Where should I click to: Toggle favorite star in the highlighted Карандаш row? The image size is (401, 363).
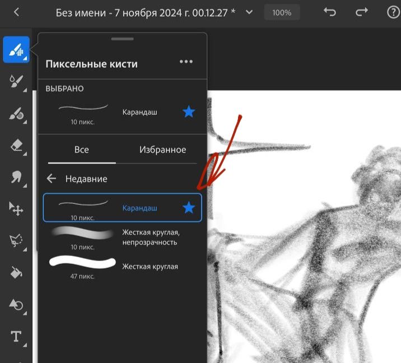(x=189, y=207)
